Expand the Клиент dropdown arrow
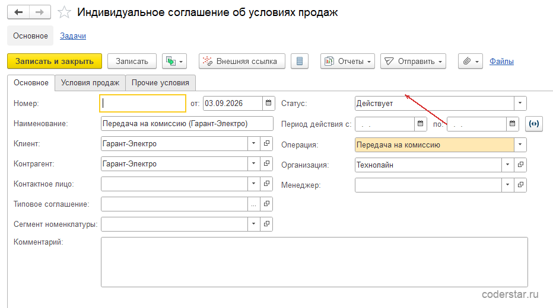The height and width of the screenshot is (308, 553). (253, 143)
